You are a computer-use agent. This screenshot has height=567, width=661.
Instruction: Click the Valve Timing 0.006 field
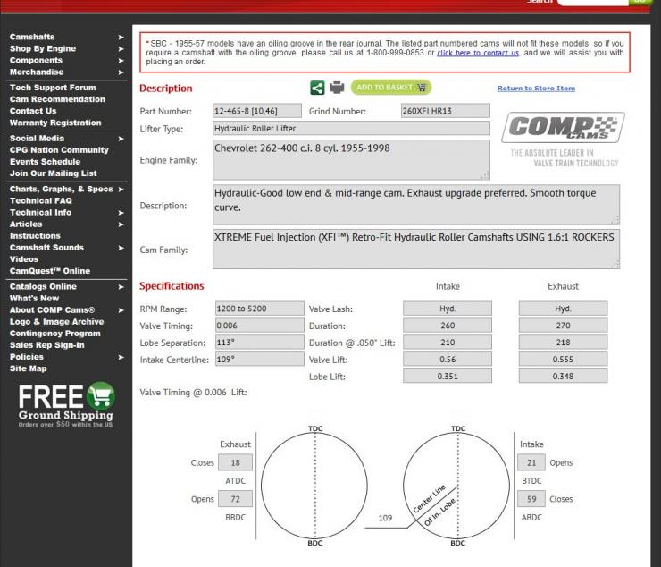pyautogui.click(x=260, y=326)
